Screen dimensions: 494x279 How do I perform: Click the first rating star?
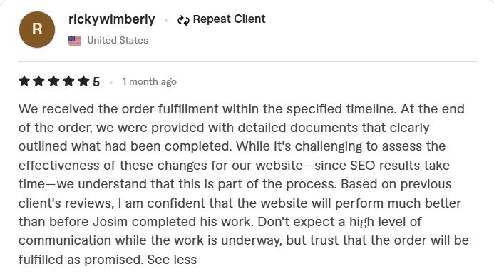(24, 81)
